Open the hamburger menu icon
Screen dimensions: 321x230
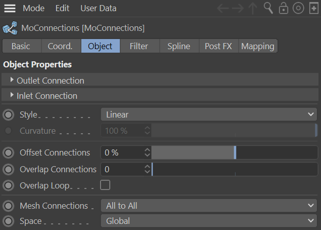pyautogui.click(x=10, y=8)
